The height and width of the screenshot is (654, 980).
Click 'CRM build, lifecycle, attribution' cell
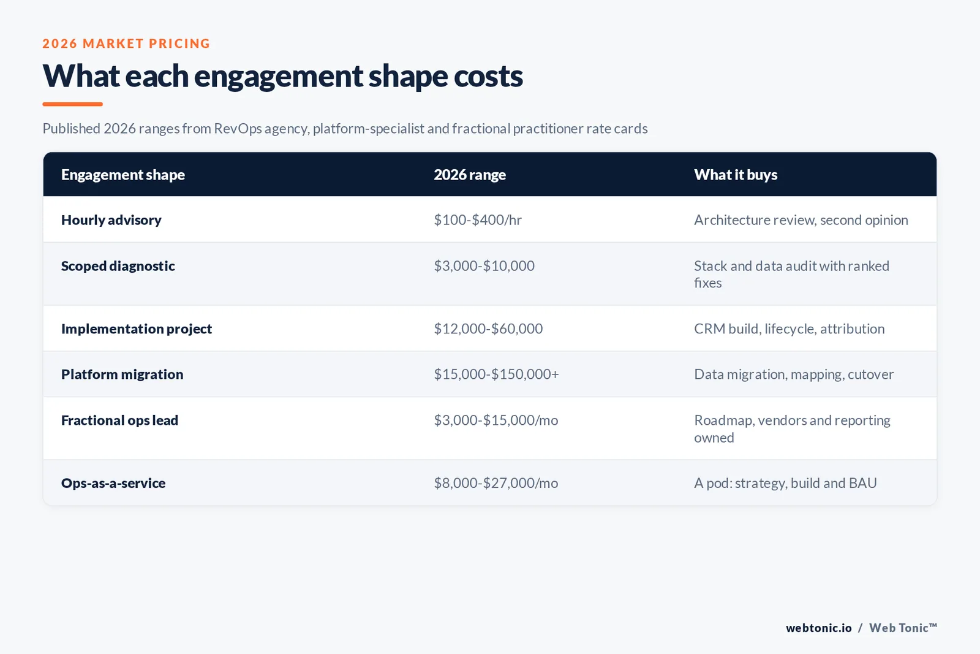coord(790,329)
